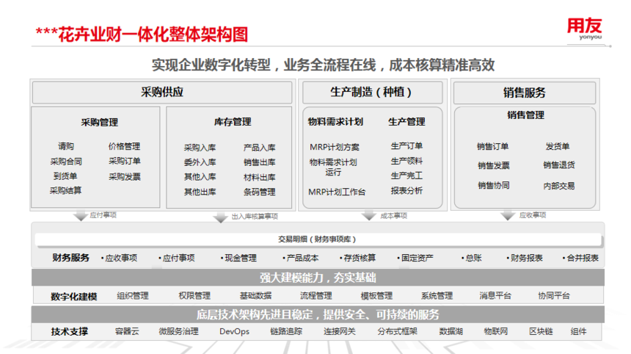Select 采购合同 item
The height and width of the screenshot is (354, 631).
pos(66,162)
